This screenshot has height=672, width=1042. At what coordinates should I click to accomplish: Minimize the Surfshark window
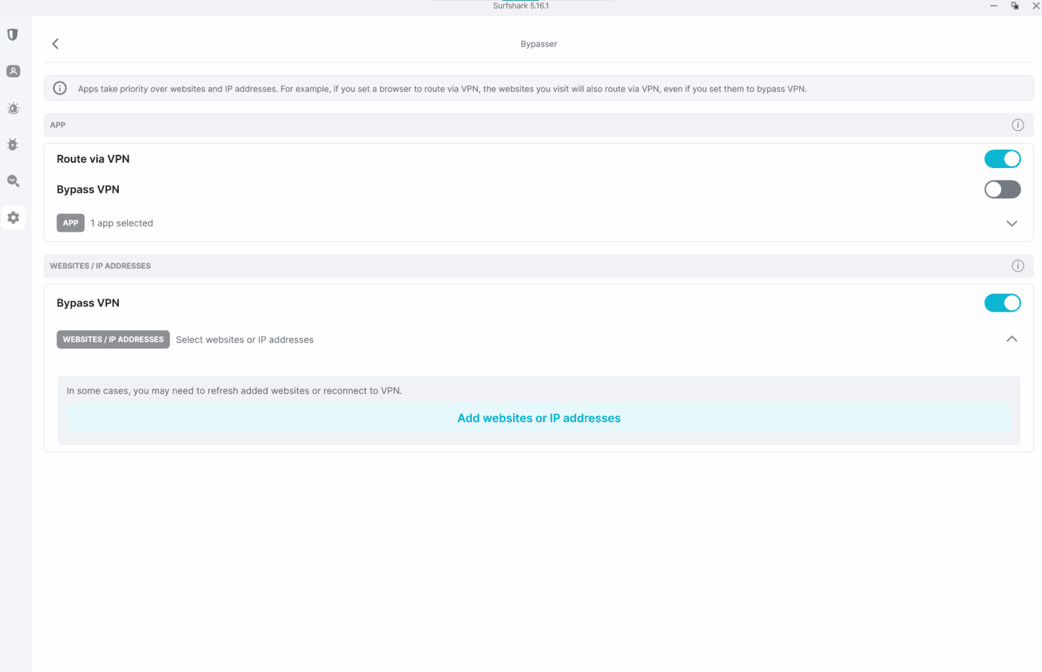coord(993,6)
